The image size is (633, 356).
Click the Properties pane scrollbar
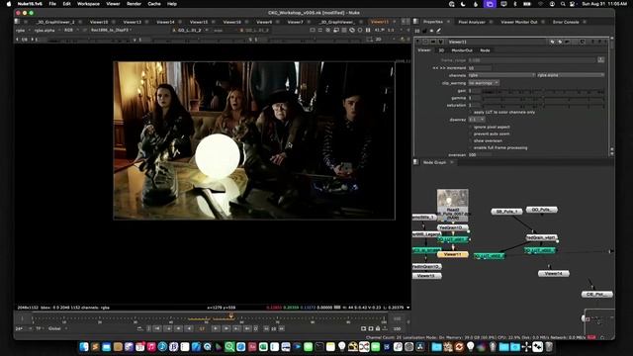(612, 97)
